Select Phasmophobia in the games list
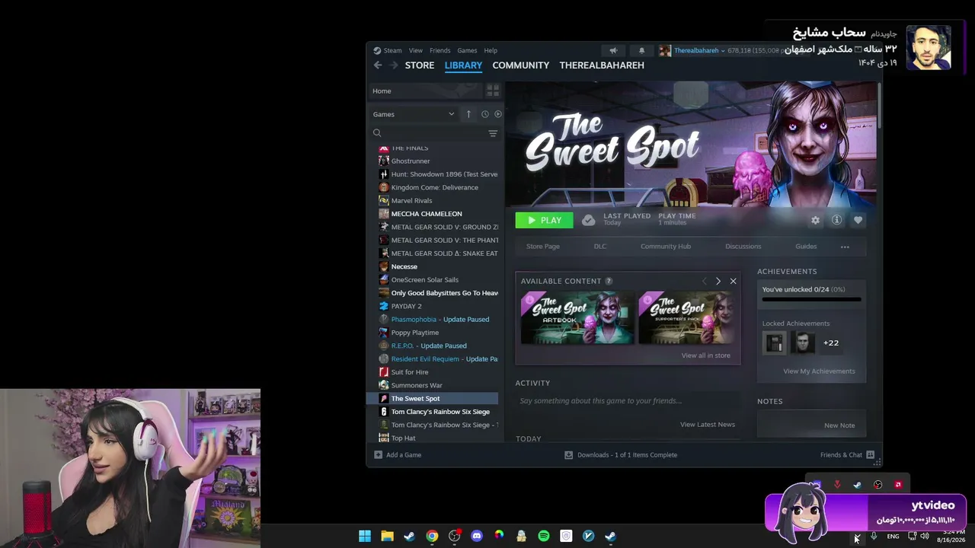 coord(434,320)
